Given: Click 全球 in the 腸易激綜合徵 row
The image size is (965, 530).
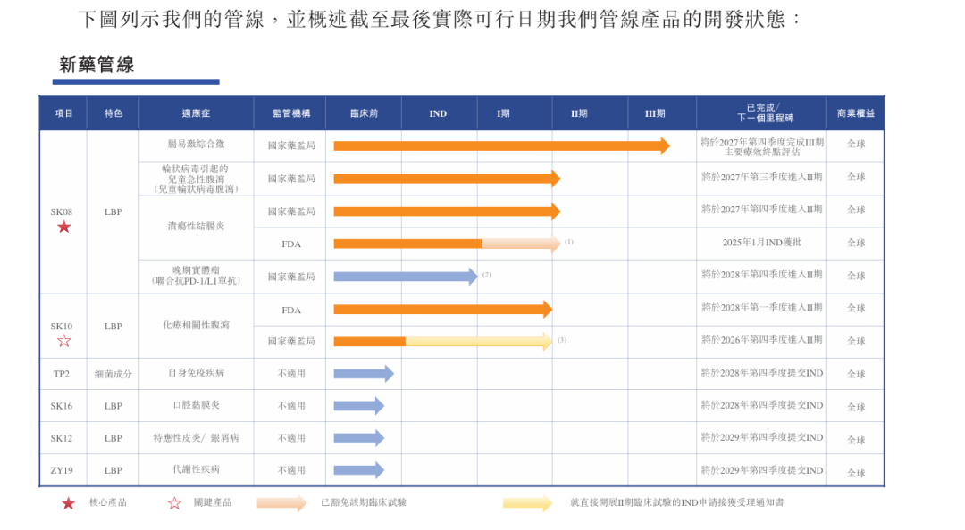Looking at the screenshot, I should [x=856, y=144].
